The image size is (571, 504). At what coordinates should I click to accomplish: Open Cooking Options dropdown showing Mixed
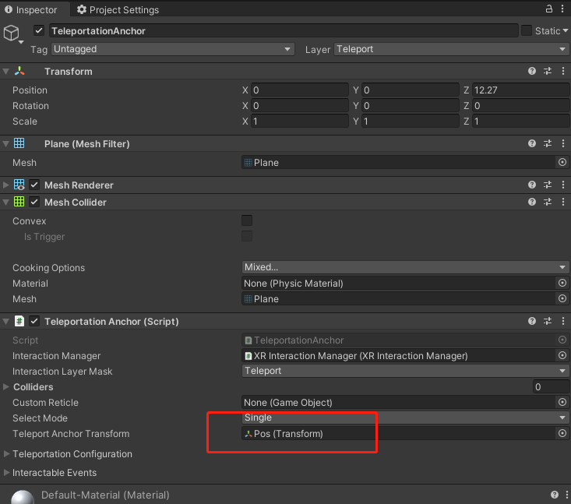click(x=405, y=267)
